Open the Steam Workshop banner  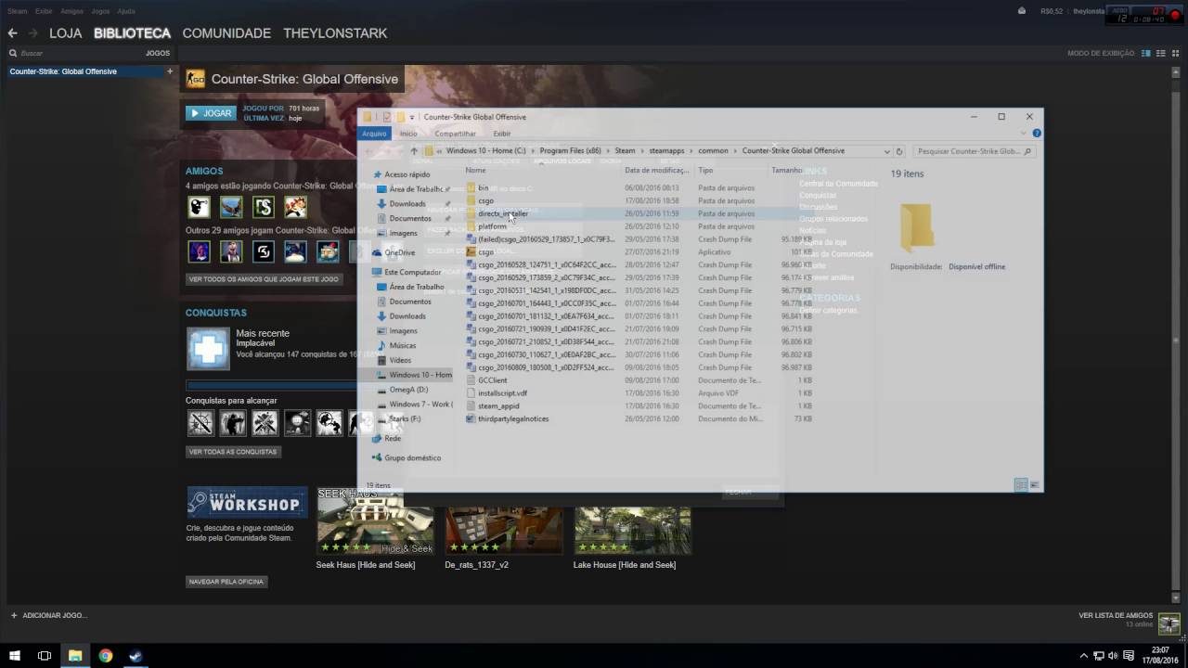coord(247,502)
